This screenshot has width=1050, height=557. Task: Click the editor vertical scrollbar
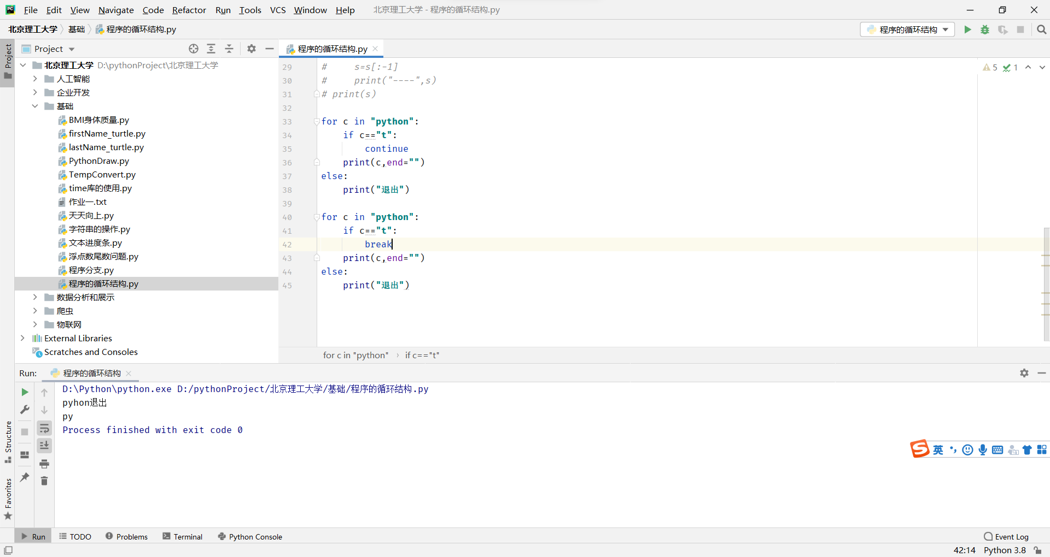pyautogui.click(x=1046, y=284)
